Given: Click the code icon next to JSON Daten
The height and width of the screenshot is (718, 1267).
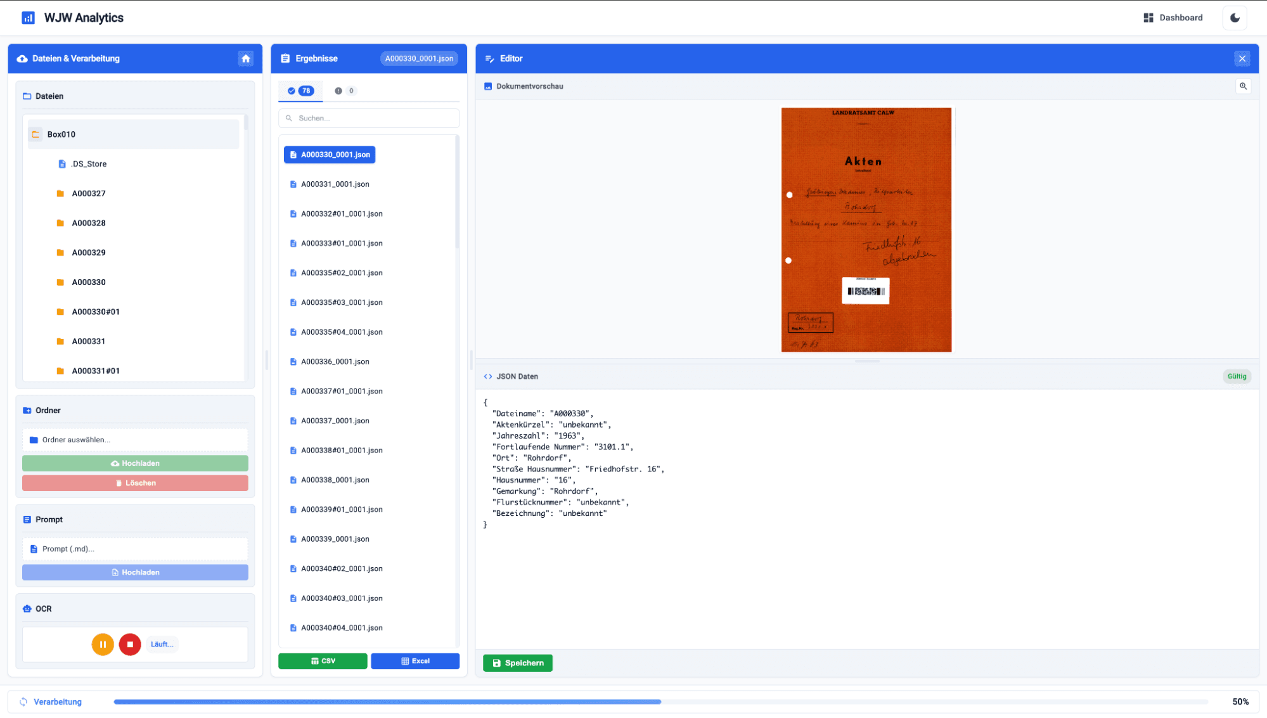Looking at the screenshot, I should click(488, 376).
